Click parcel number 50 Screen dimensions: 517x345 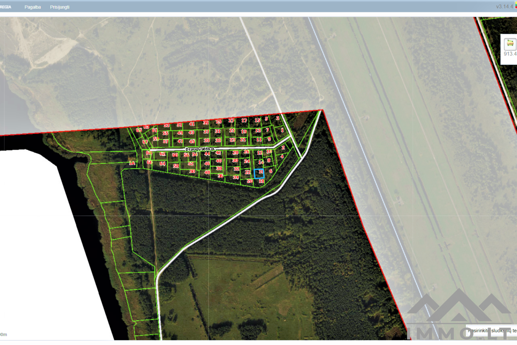[192, 171]
